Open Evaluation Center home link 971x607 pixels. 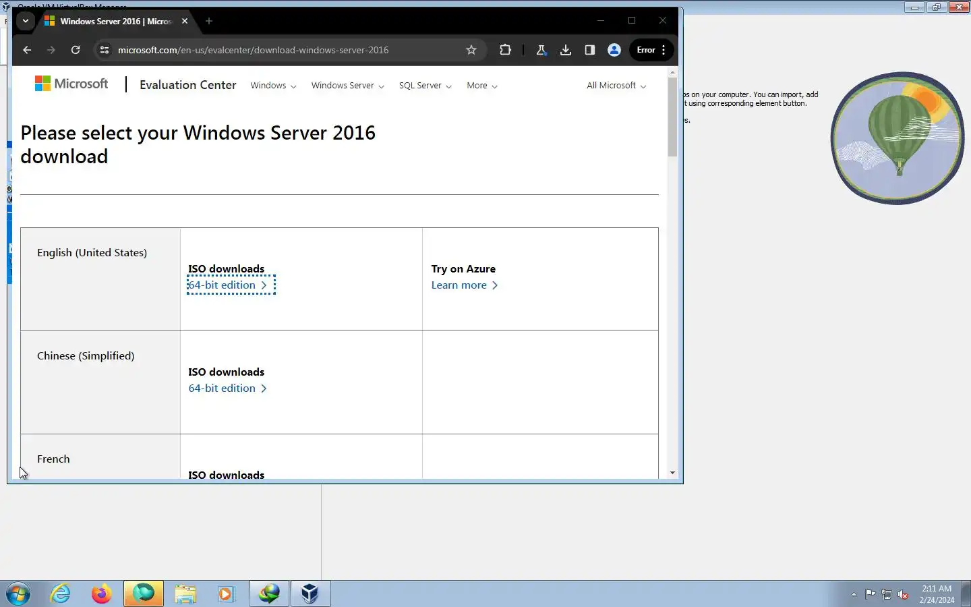click(x=188, y=85)
